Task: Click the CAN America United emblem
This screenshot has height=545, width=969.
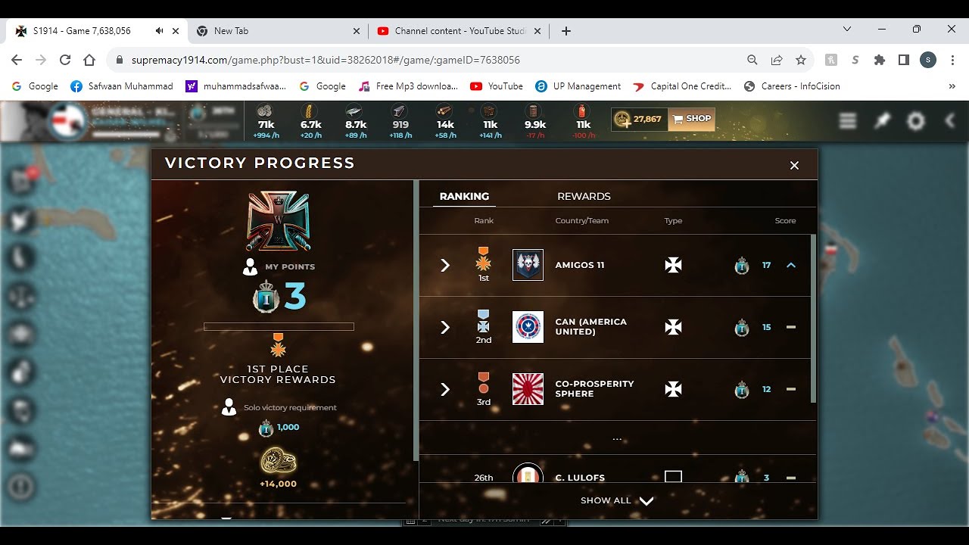Action: coord(528,327)
